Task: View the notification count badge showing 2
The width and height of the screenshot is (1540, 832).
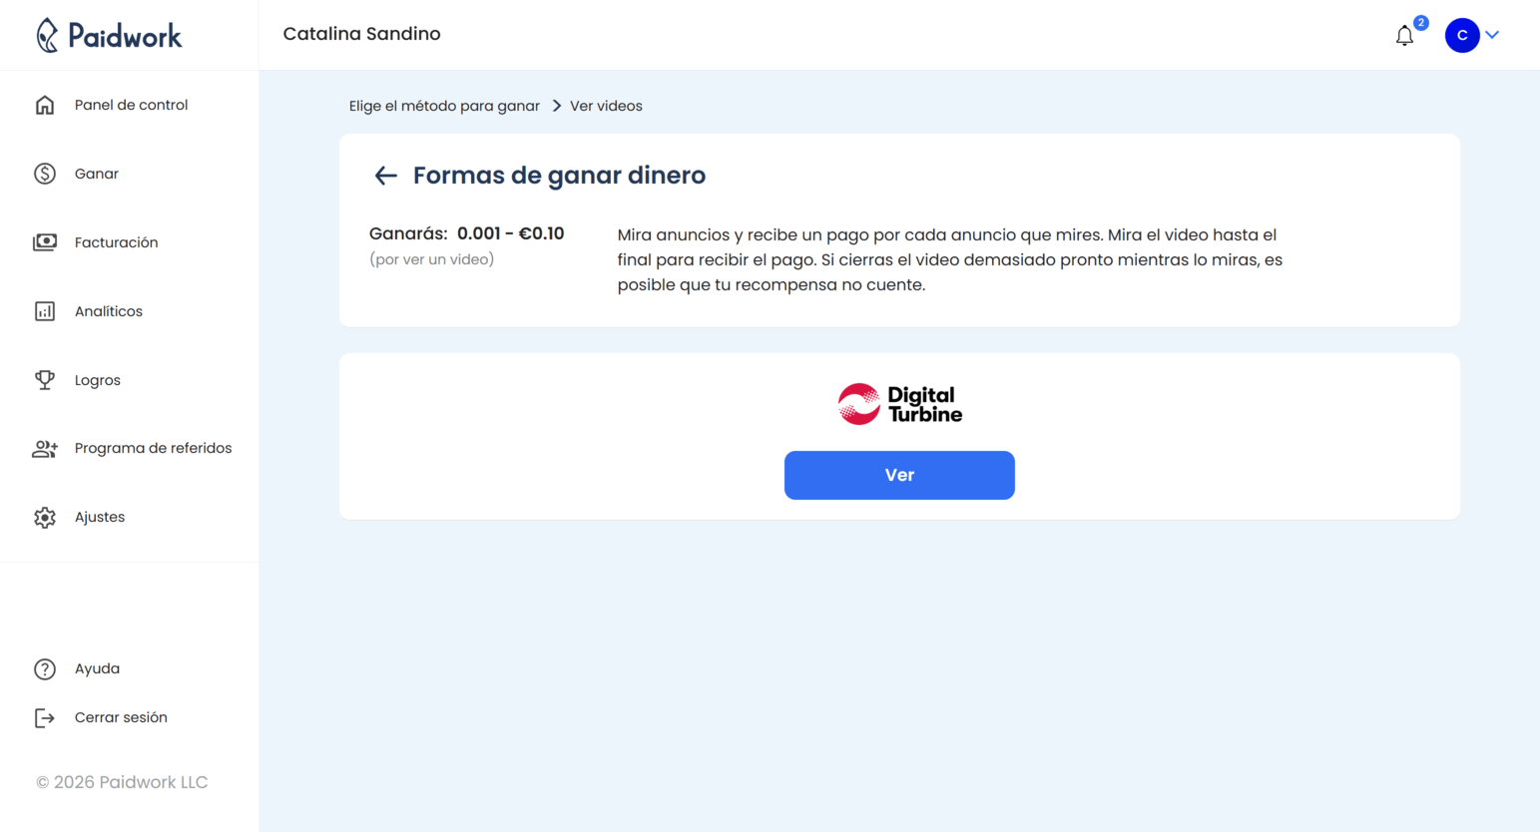Action: click(x=1419, y=21)
